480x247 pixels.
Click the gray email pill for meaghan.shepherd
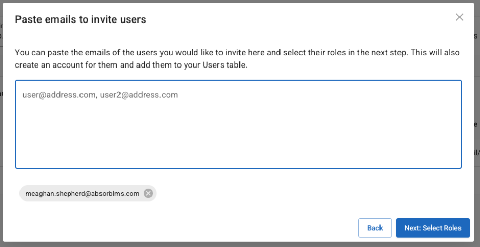[x=82, y=194]
